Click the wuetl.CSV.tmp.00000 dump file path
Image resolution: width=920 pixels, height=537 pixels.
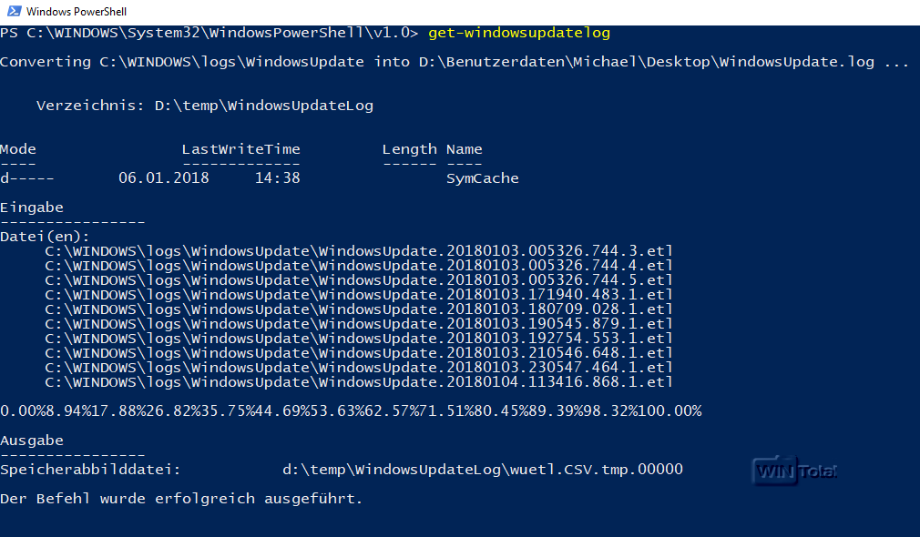point(482,470)
